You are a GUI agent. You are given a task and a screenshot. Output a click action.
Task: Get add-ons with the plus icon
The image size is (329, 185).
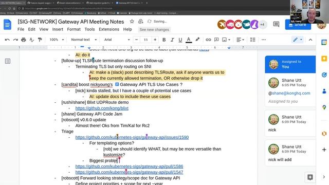pos(324,150)
